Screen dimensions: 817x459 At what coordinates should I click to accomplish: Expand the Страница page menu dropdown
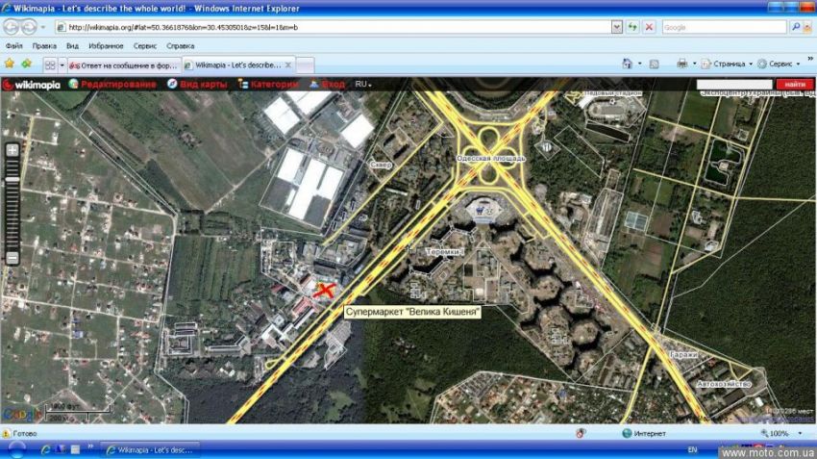point(728,64)
